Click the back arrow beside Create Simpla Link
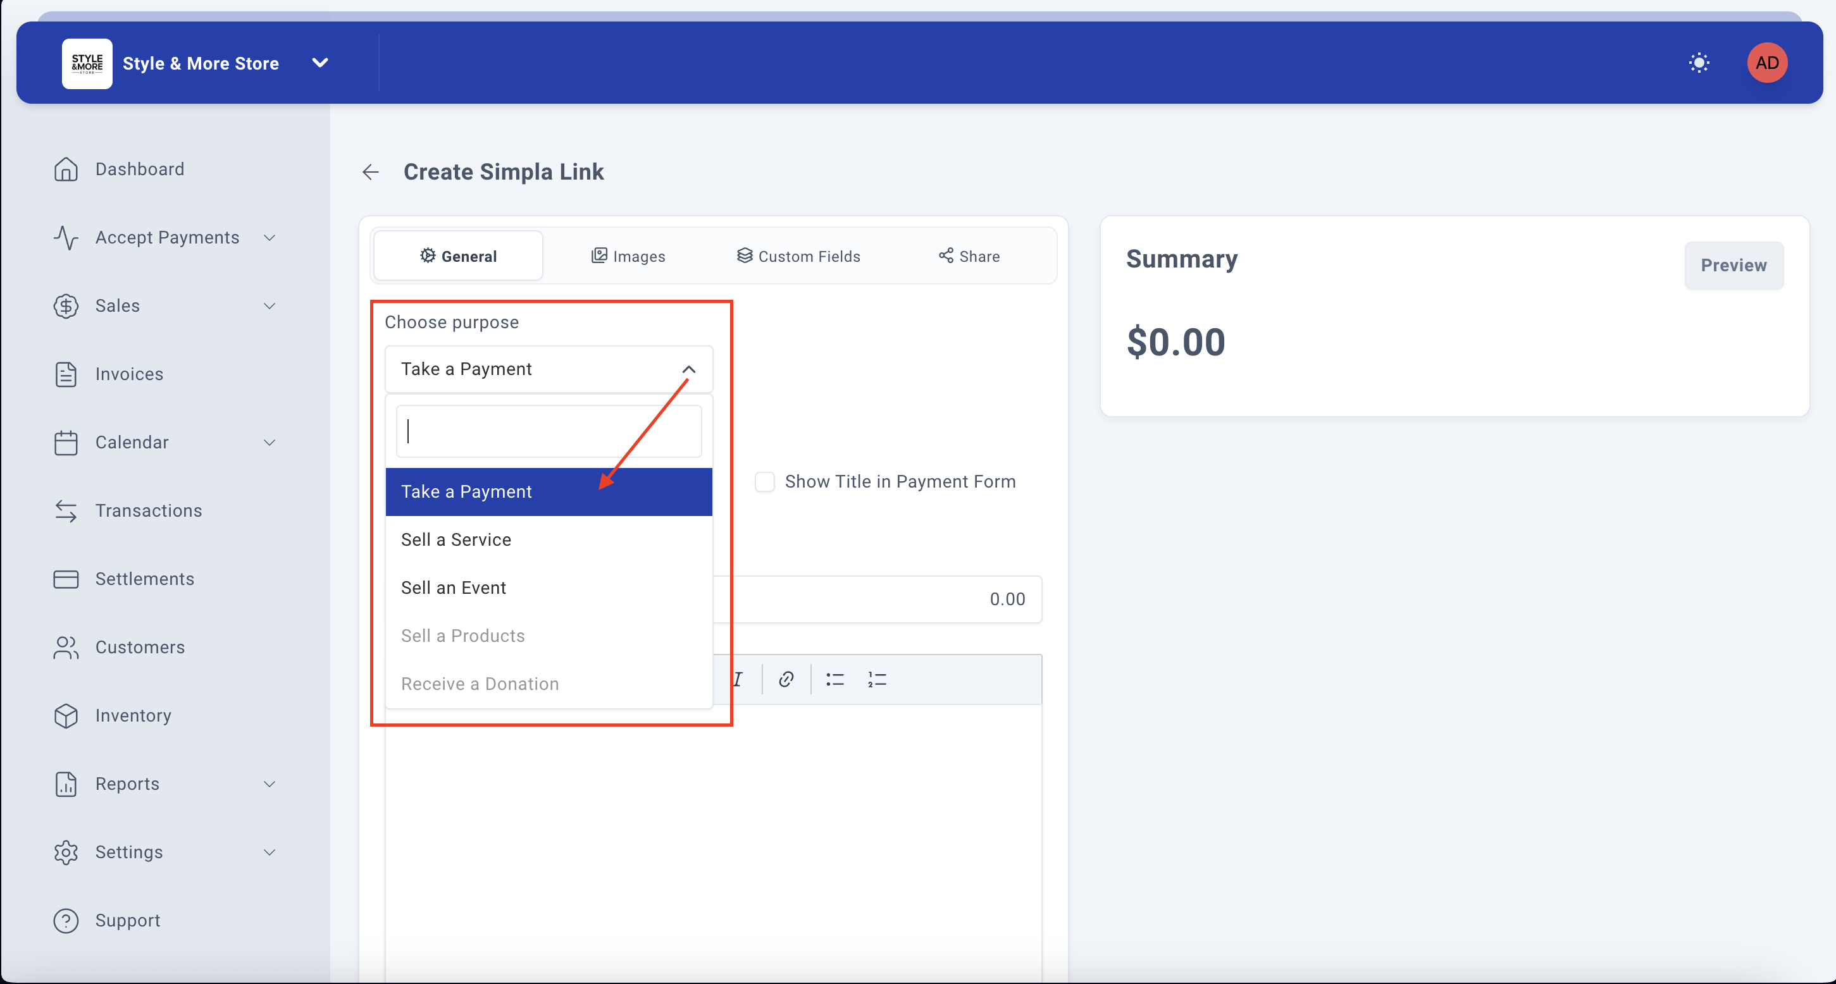Screen dimensions: 1836x984 [371, 172]
